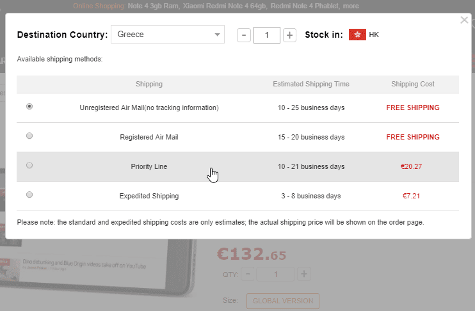475x311 pixels.
Task: Open the Destination Country dropdown
Action: (x=168, y=35)
